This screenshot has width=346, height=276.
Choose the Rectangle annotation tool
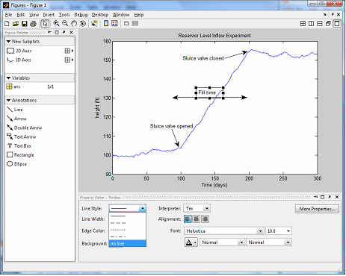pos(20,155)
